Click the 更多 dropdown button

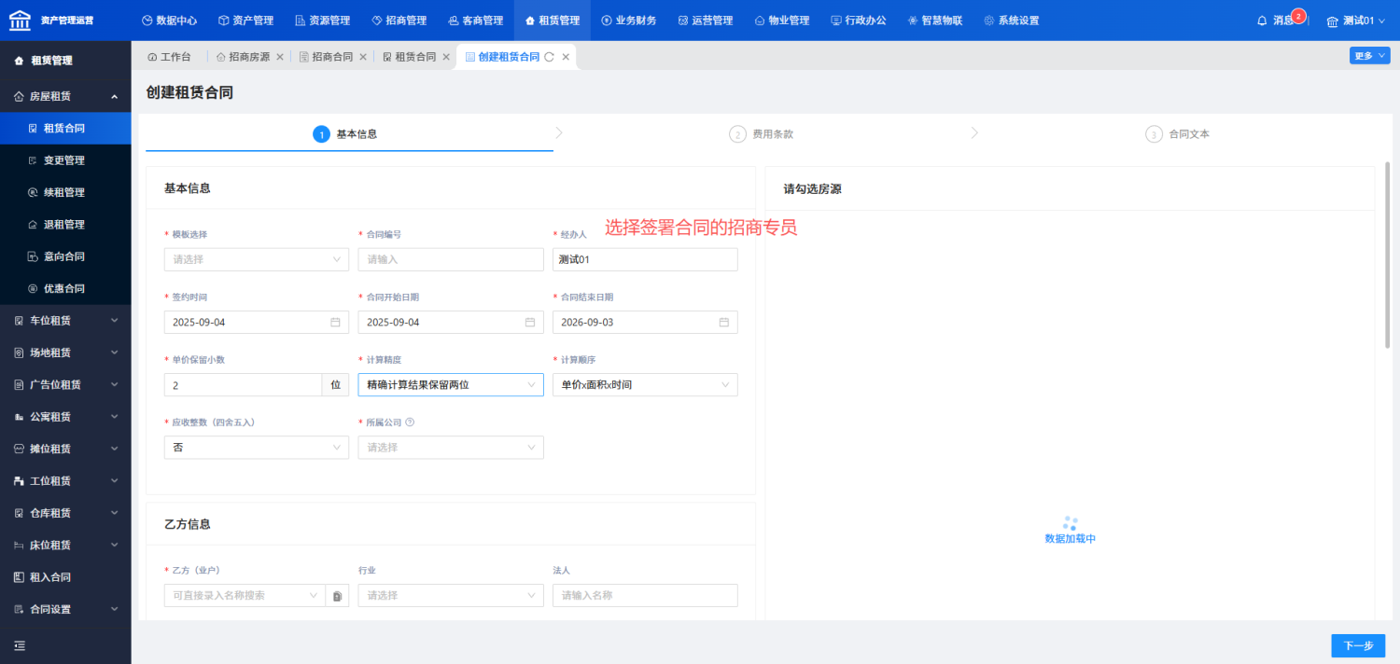(x=1369, y=56)
